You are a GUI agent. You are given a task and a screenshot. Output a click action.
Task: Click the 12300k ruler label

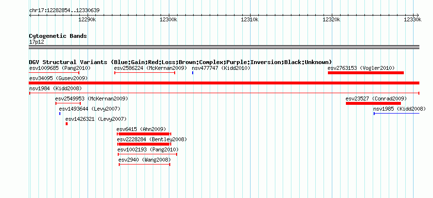pos(169,19)
